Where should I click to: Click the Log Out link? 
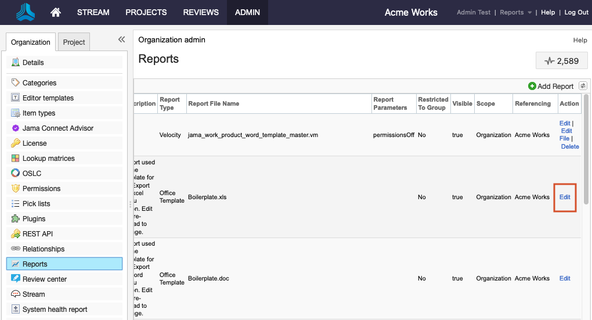click(576, 12)
